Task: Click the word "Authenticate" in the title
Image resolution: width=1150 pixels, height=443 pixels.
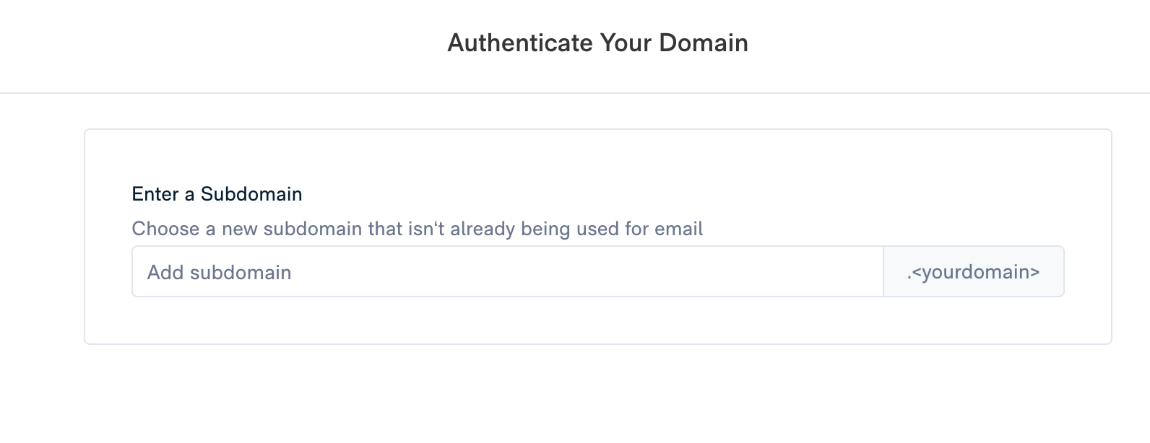Action: tap(519, 43)
